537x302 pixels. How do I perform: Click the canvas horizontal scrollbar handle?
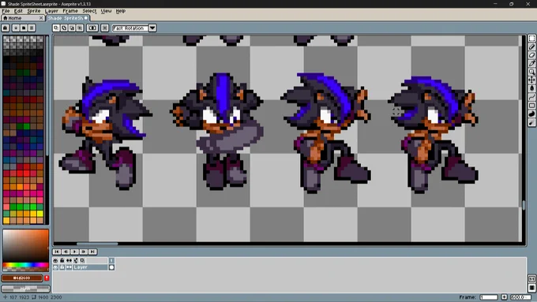97,244
